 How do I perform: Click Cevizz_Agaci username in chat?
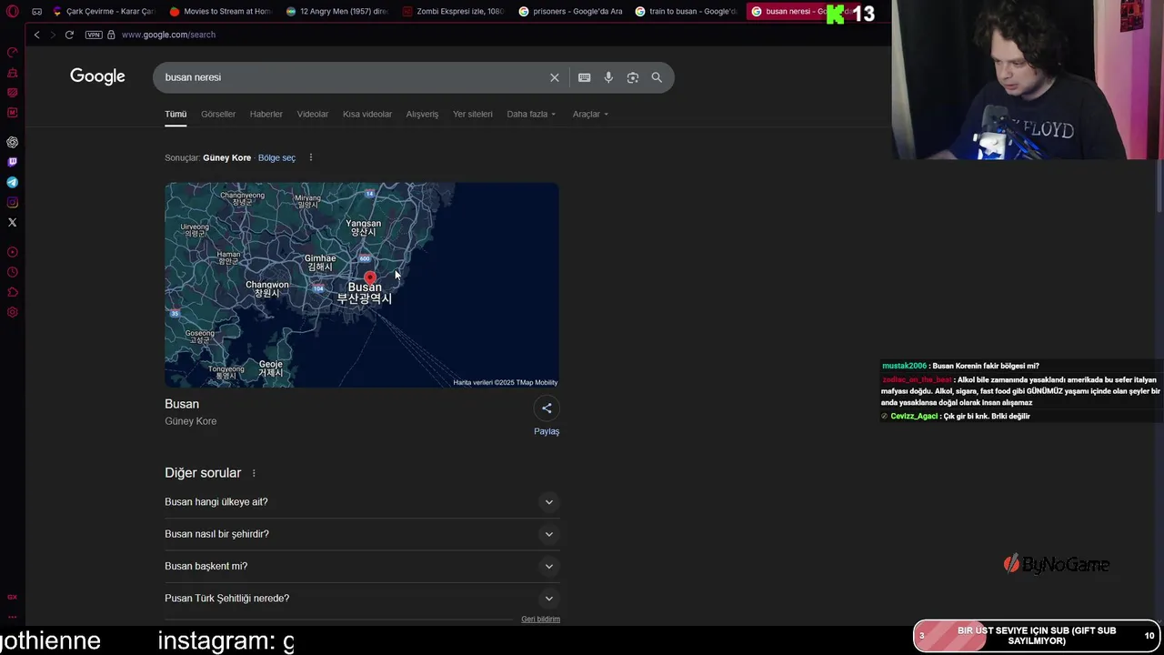(914, 416)
